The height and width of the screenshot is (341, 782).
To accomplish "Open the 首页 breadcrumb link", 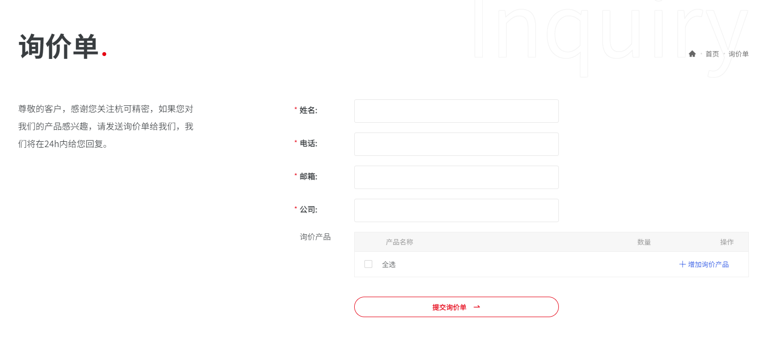I will coord(712,54).
